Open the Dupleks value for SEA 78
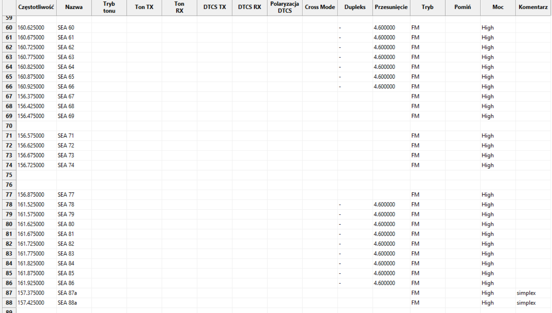Image resolution: width=552 pixels, height=313 pixels. coord(340,204)
